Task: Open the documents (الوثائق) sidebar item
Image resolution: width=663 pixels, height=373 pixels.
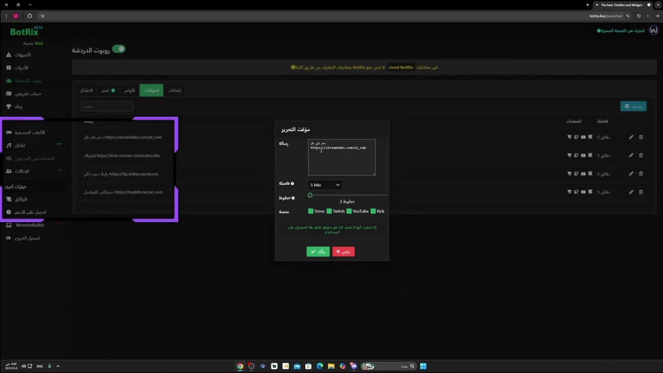Action: click(17, 199)
